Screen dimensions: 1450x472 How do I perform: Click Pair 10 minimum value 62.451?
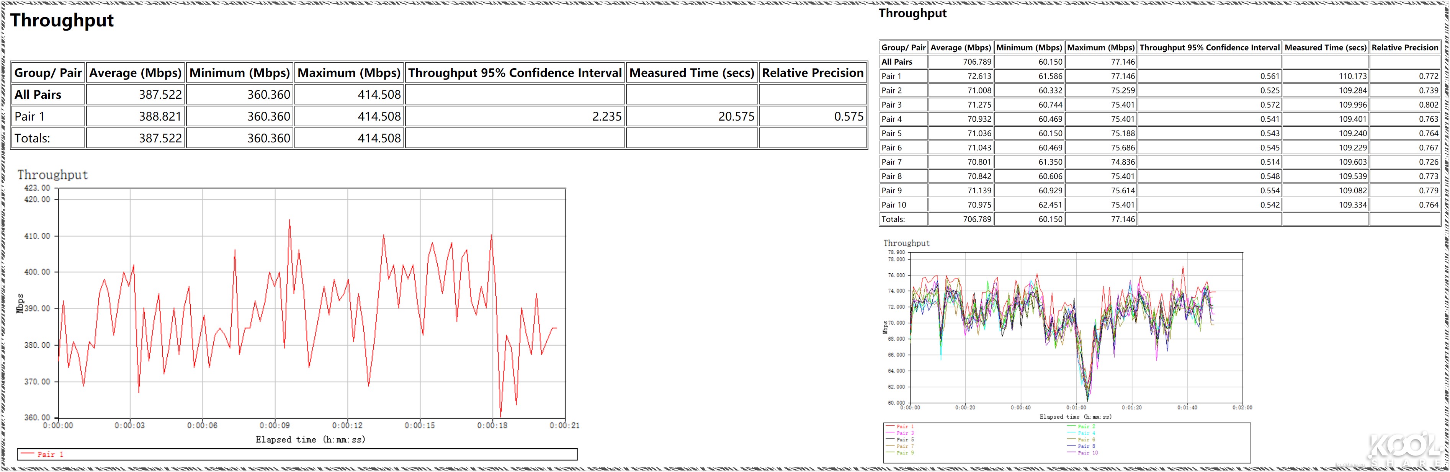(x=1050, y=205)
